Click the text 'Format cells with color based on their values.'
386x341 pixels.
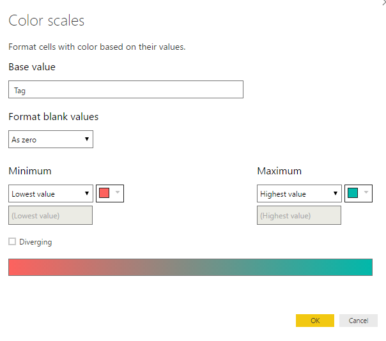coord(97,47)
